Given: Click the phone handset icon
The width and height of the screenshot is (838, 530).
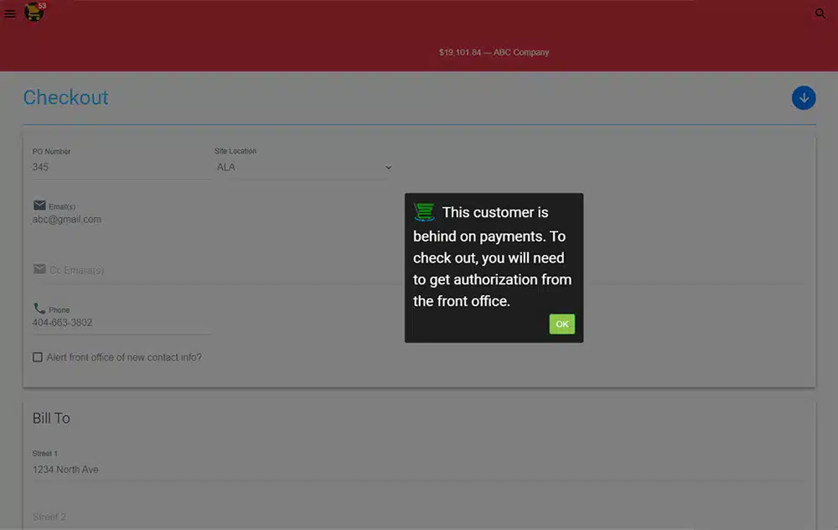Looking at the screenshot, I should tap(39, 309).
